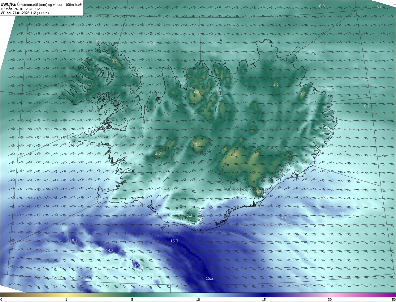Pick the brown colour-bar segment between 0 and 1
396x302 pixels.
pyautogui.click(x=33, y=295)
